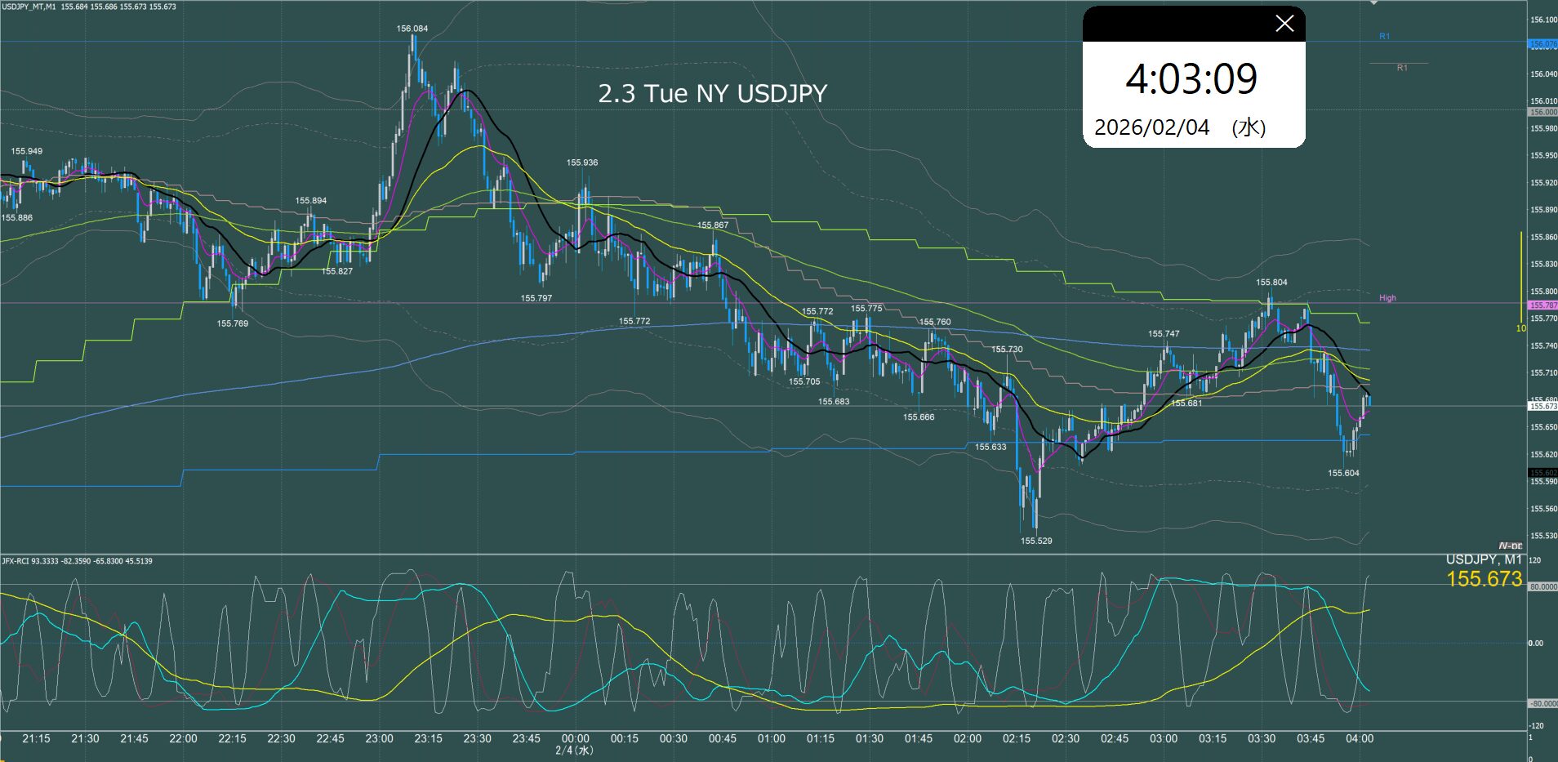Click the 155.529 low price label
The image size is (1558, 762).
[1035, 541]
